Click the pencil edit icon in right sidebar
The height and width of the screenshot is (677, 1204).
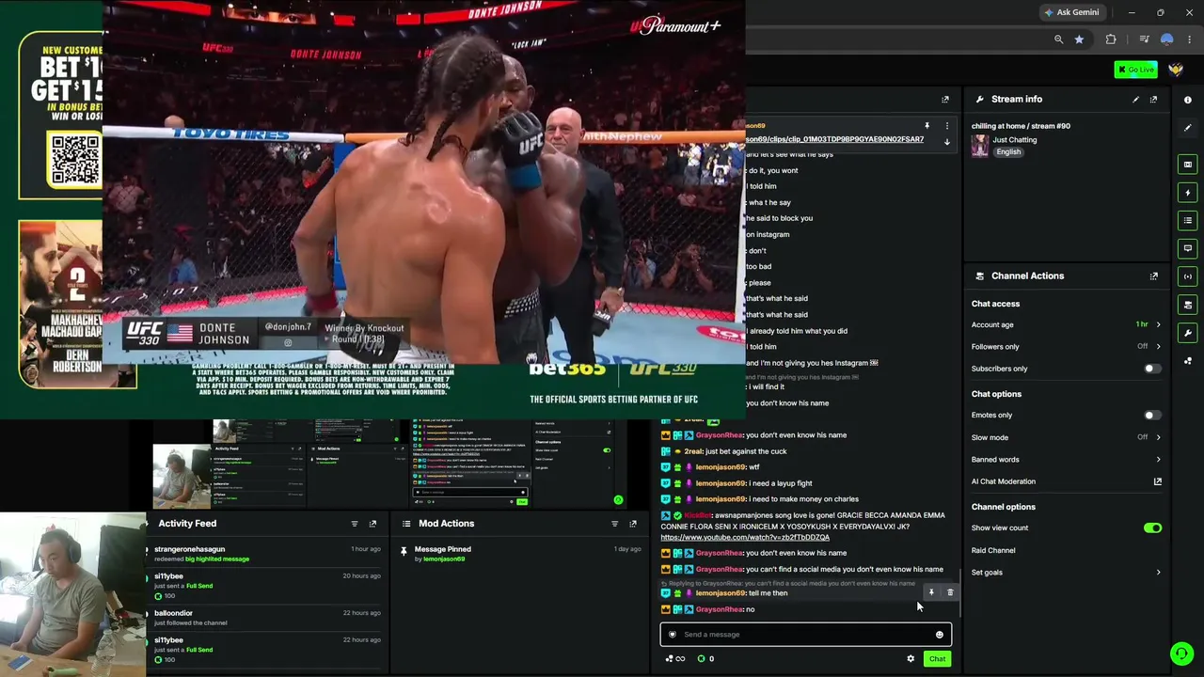pyautogui.click(x=1188, y=128)
